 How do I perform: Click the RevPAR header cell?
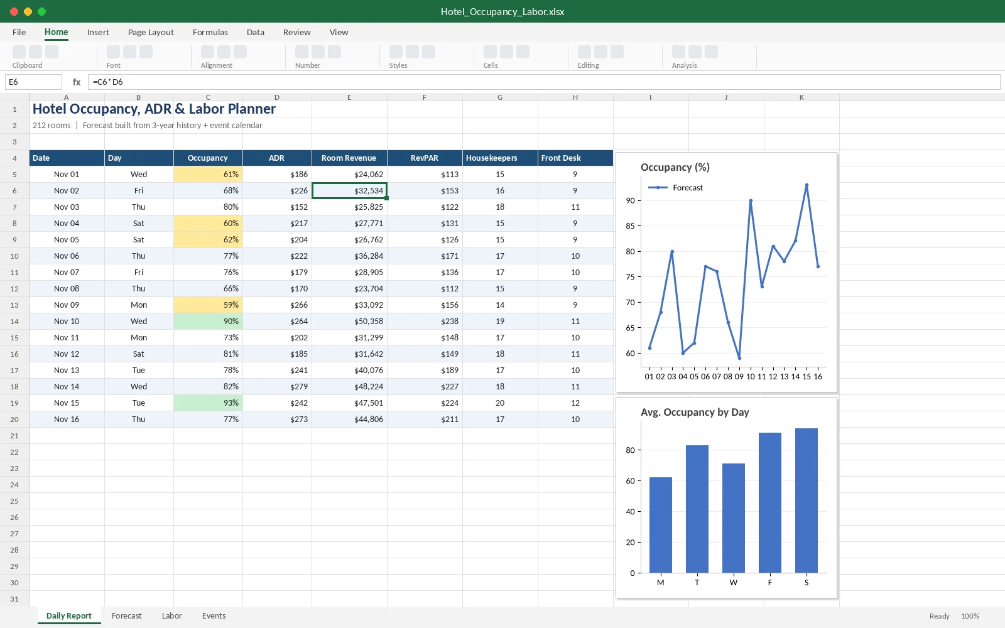pyautogui.click(x=425, y=158)
